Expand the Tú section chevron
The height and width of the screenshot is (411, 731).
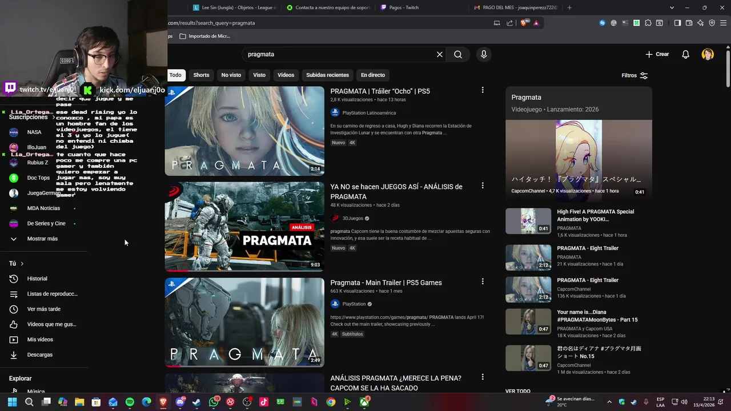22,264
